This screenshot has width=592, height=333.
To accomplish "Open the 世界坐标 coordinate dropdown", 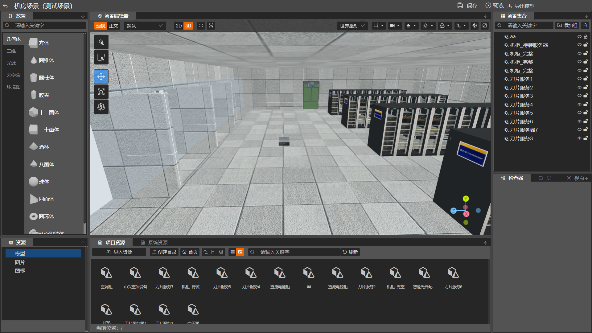I will (352, 26).
